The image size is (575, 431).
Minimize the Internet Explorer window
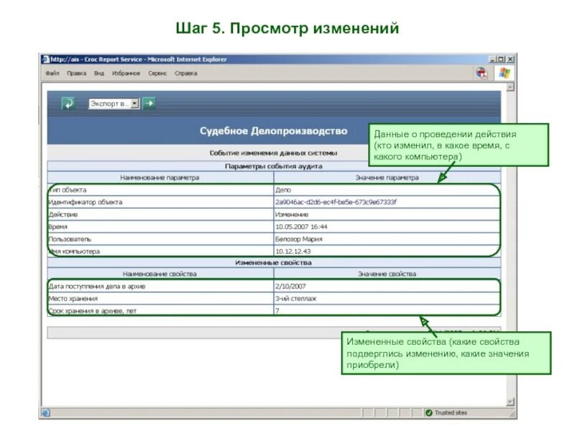click(492, 59)
